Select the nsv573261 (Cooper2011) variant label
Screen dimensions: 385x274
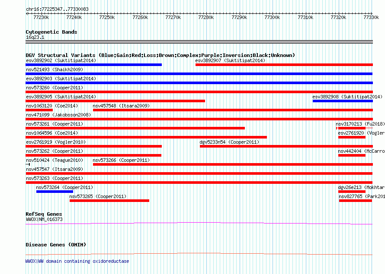(54, 124)
